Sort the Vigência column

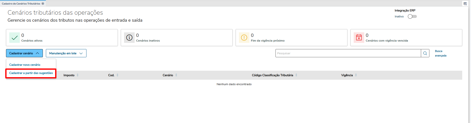356,75
